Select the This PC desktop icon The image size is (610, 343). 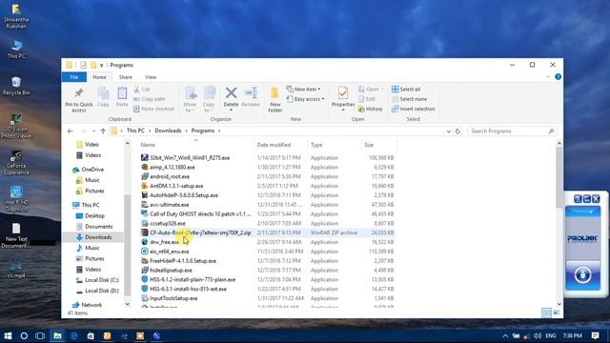pos(16,50)
